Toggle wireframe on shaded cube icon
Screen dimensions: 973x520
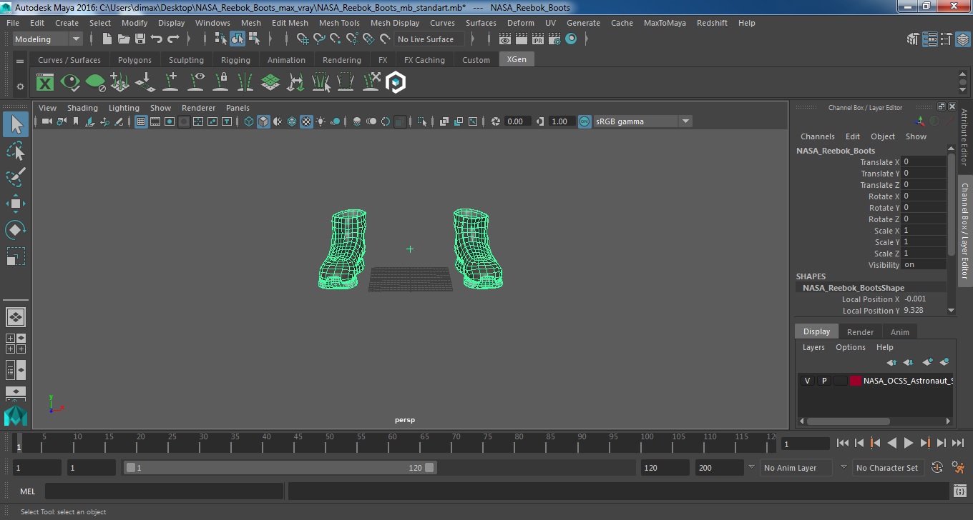[x=263, y=121]
